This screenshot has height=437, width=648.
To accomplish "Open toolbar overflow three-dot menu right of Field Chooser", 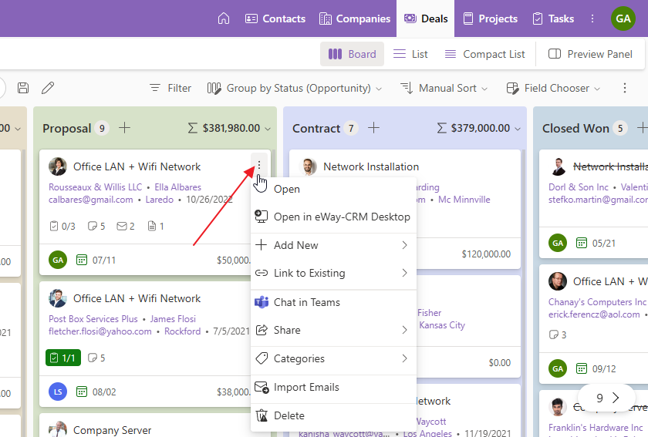I will (625, 88).
